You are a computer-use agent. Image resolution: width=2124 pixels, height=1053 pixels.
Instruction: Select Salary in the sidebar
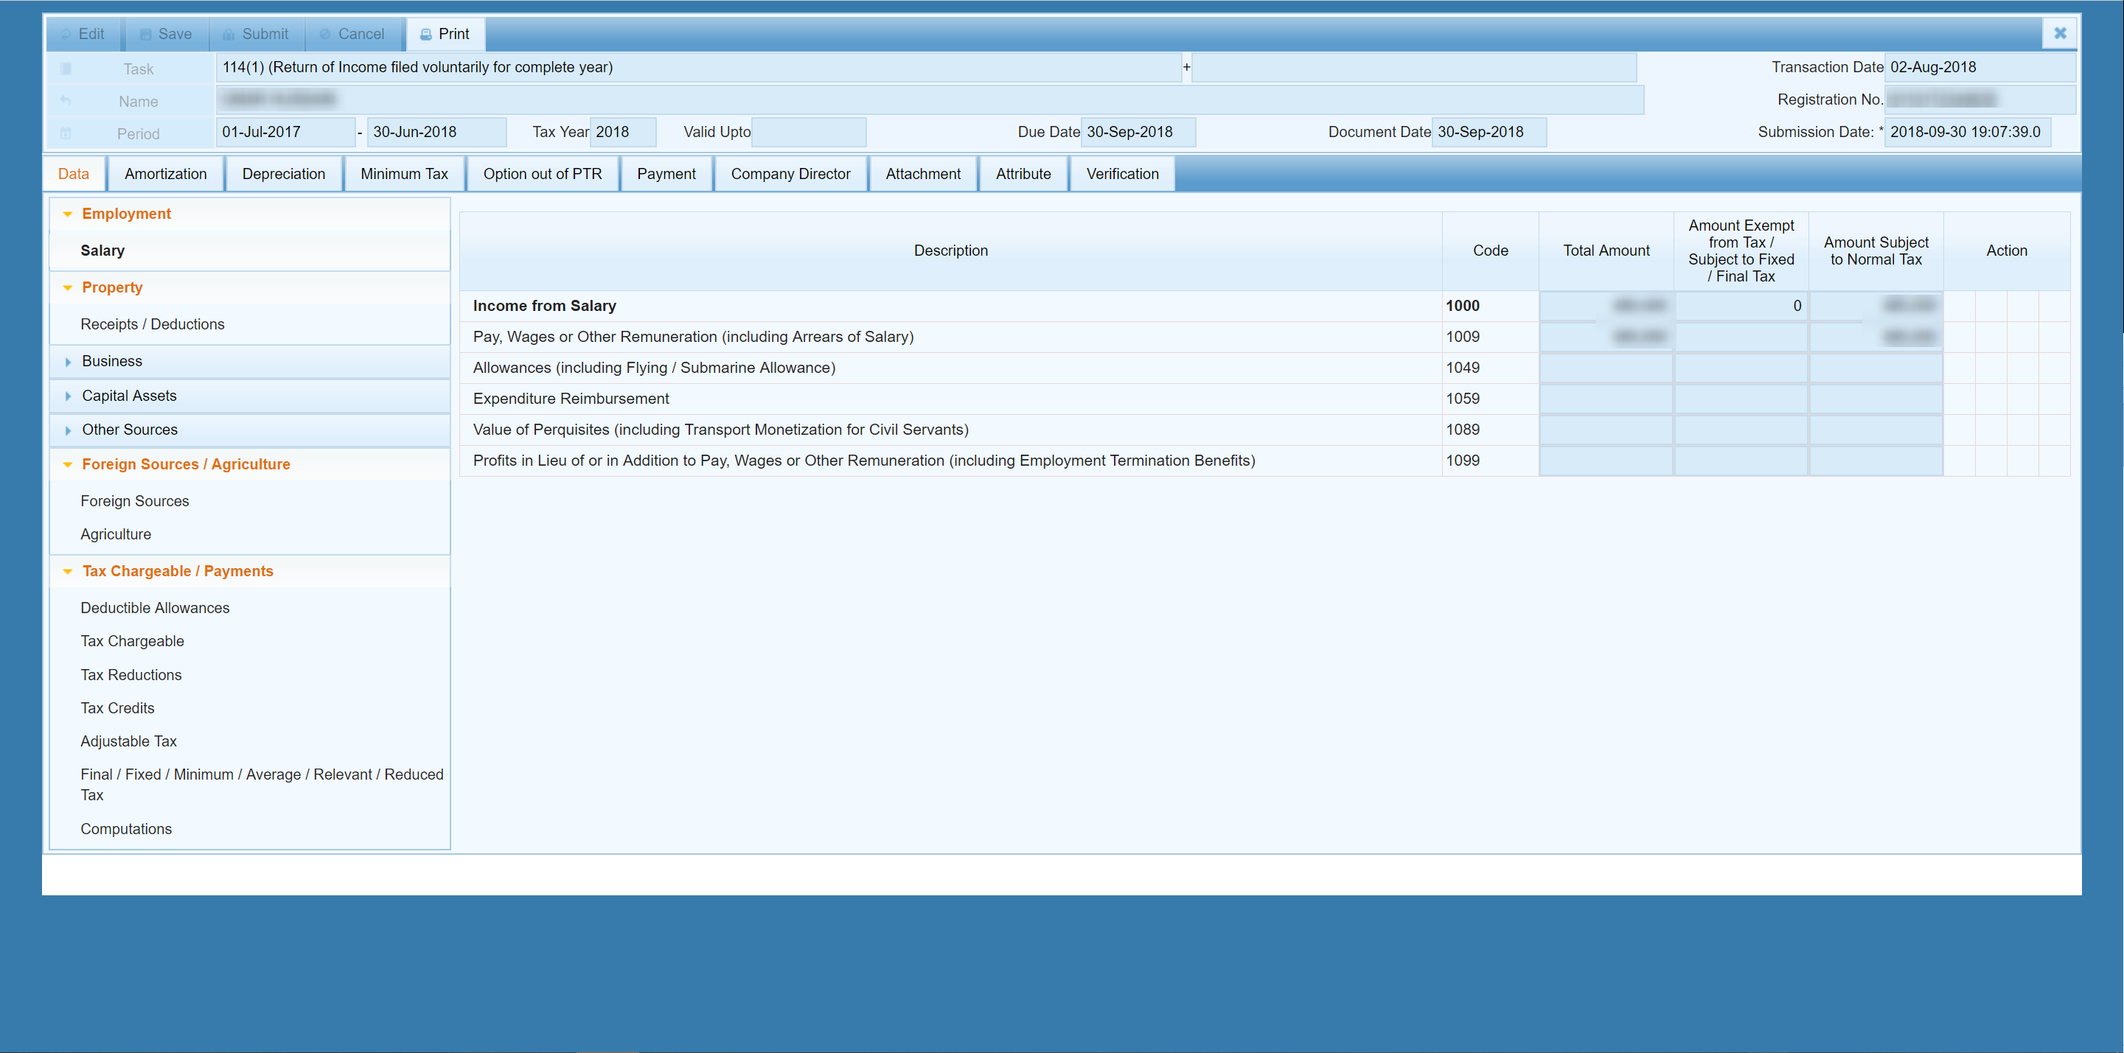[x=102, y=251]
